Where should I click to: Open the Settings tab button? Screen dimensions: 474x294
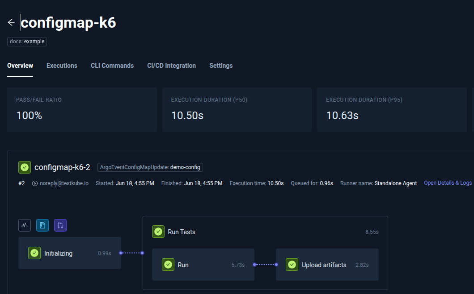pos(221,66)
